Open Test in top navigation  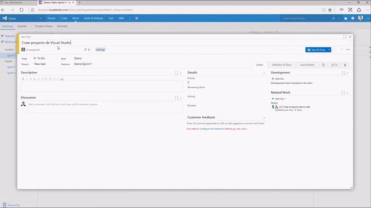point(111,18)
